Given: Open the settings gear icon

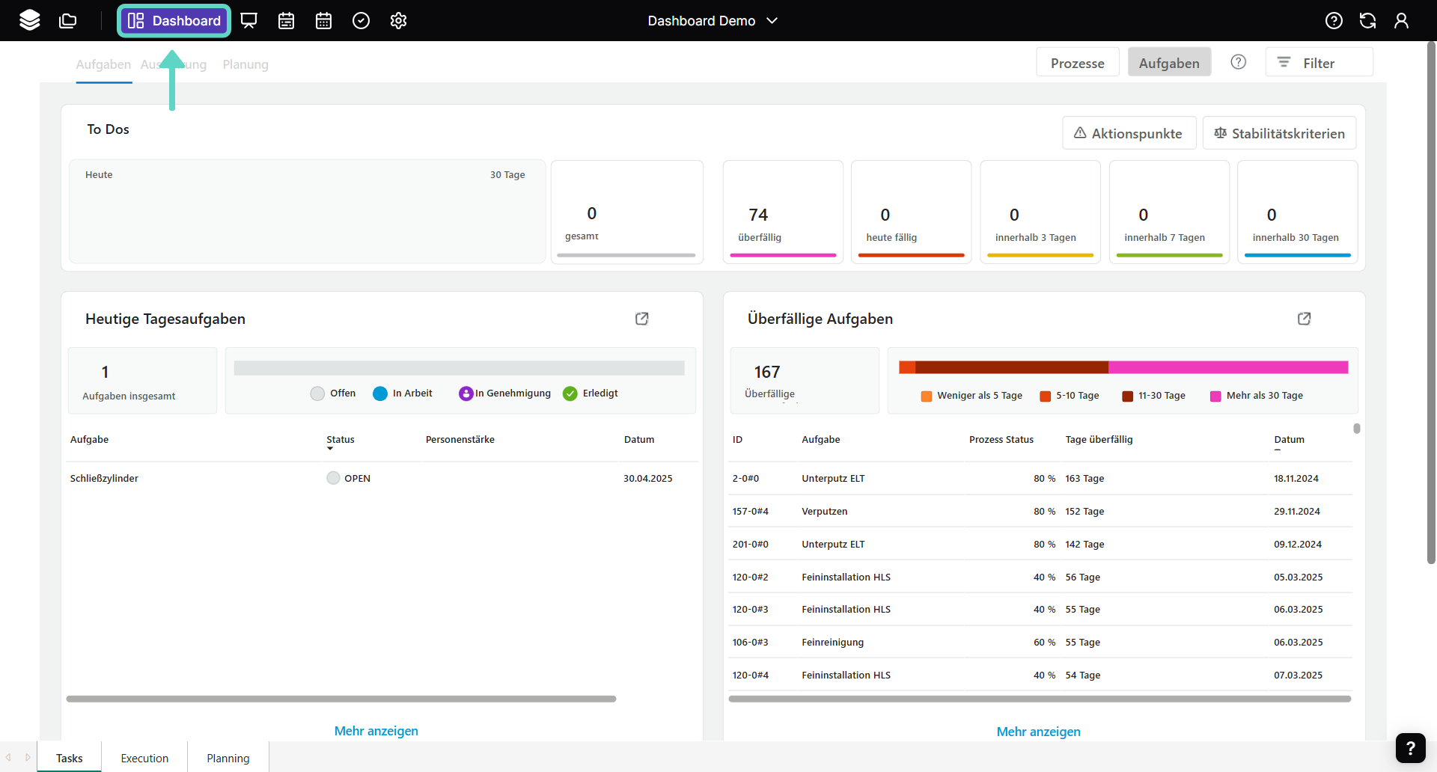Looking at the screenshot, I should [x=398, y=20].
